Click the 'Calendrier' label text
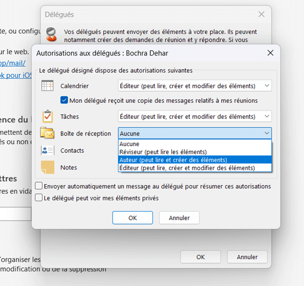 pyautogui.click(x=74, y=86)
